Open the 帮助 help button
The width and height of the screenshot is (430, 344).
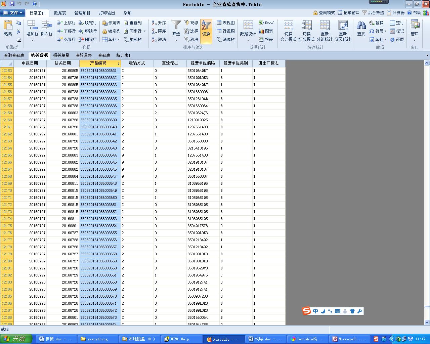tap(414, 13)
